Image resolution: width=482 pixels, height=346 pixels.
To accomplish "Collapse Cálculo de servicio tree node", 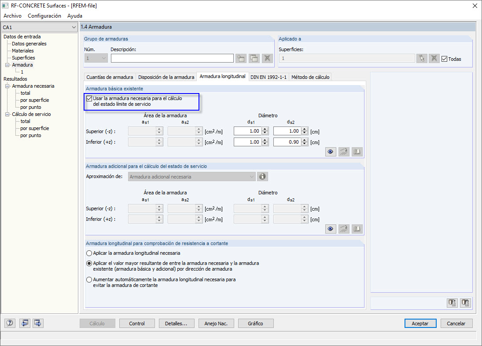I will click(7, 114).
